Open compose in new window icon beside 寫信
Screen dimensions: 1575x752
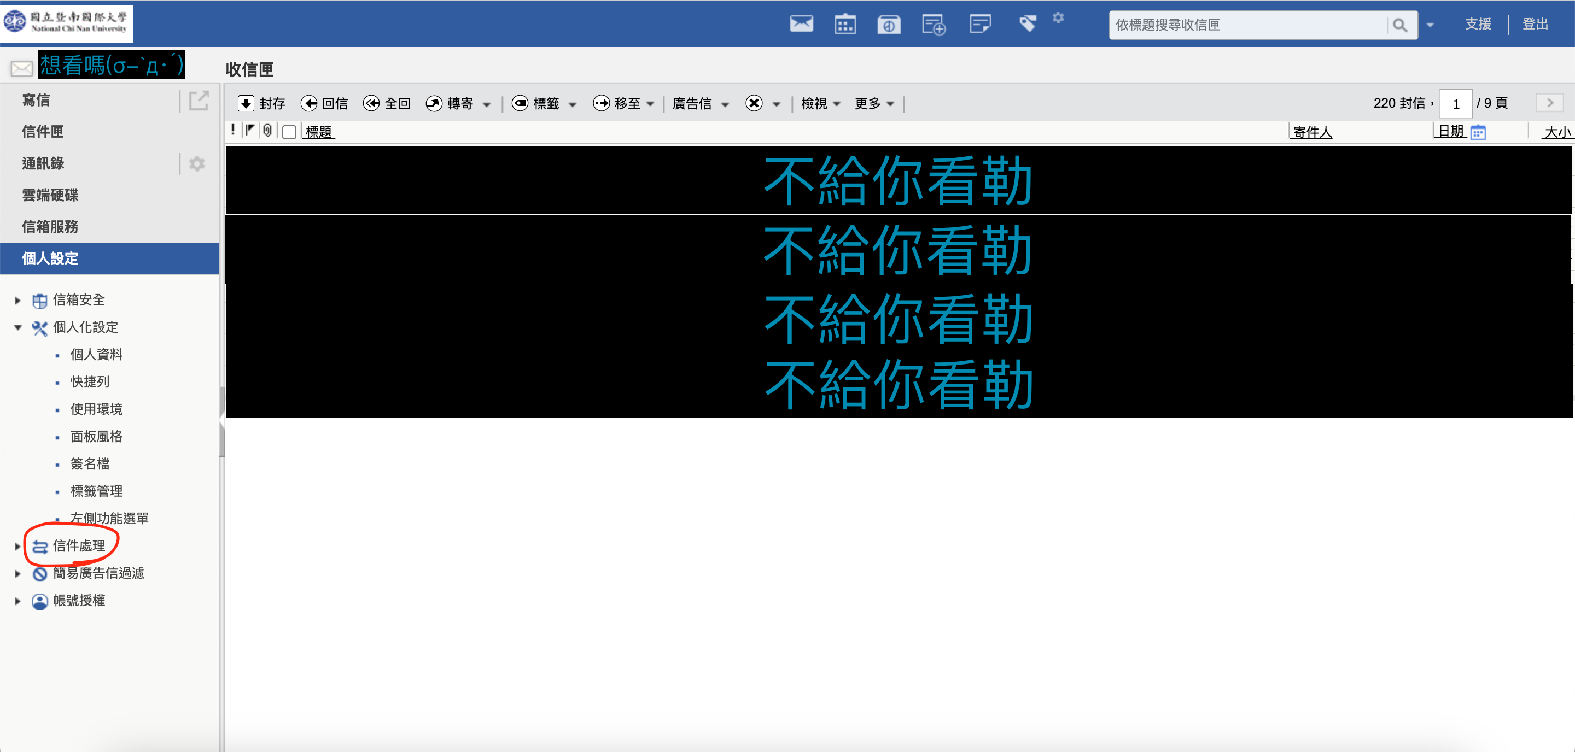199,100
